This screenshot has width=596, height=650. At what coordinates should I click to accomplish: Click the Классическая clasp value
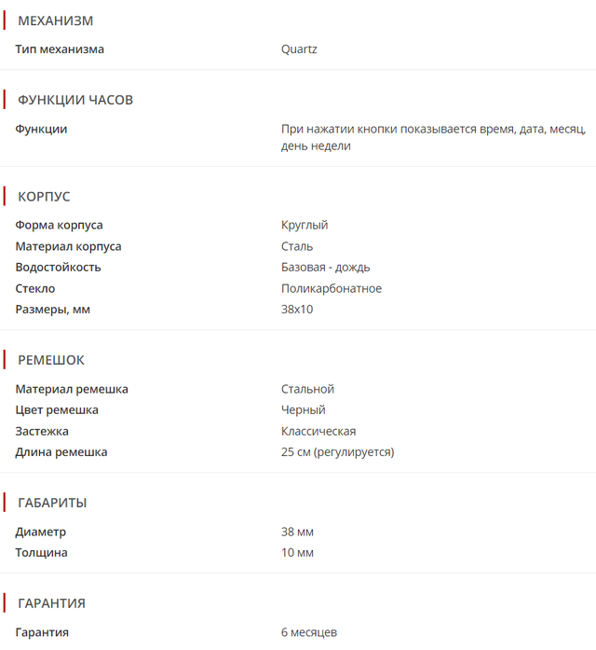coord(318,431)
